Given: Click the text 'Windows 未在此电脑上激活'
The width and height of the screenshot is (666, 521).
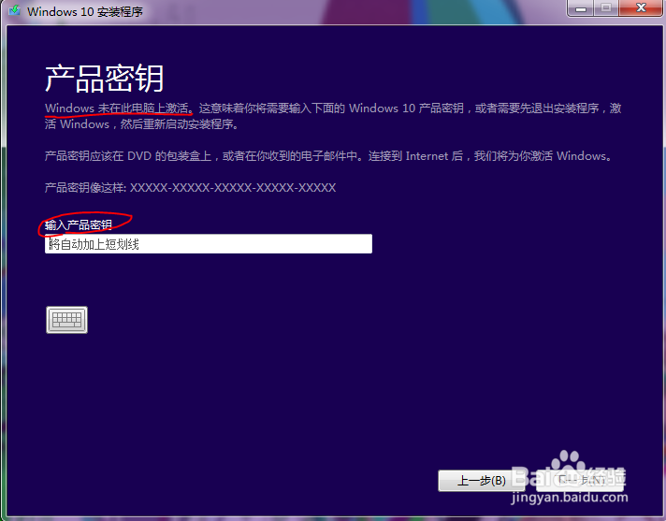Looking at the screenshot, I should tap(117, 109).
